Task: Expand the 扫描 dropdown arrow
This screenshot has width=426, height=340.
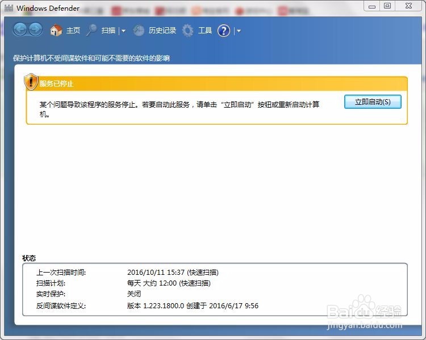Action: [x=123, y=31]
